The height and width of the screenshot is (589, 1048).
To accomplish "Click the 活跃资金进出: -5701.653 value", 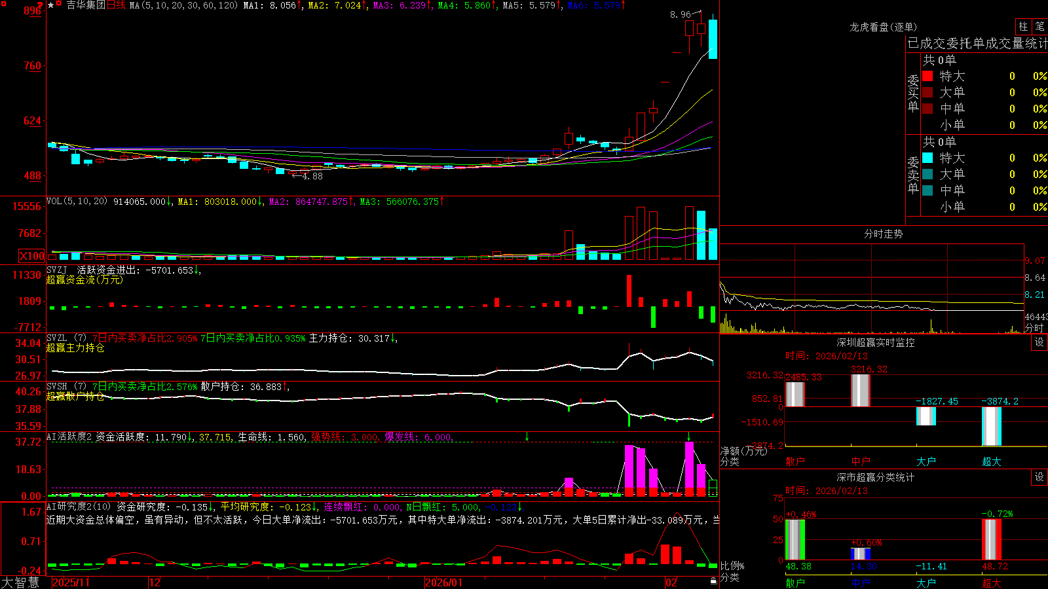I will [x=136, y=270].
